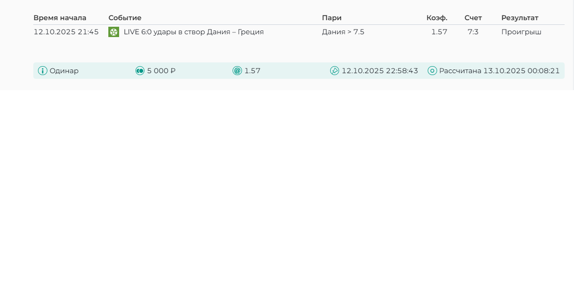574x304 pixels.
Task: Click the Счет column header
Action: point(473,18)
